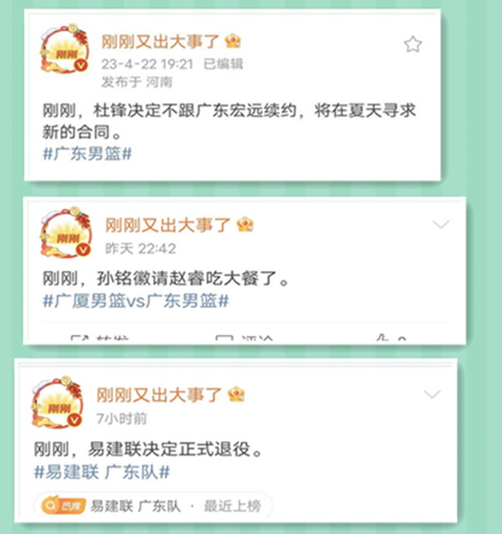Open username 刚刚又出大事了 on first post

coord(161,42)
